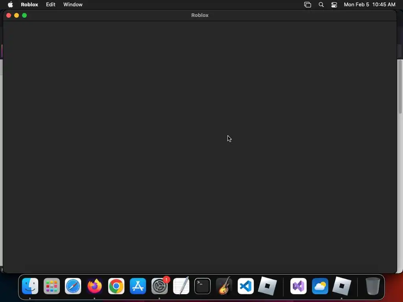The width and height of the screenshot is (403, 302).
Task: Click the background window's vertical scrollbar
Action: click(400, 87)
